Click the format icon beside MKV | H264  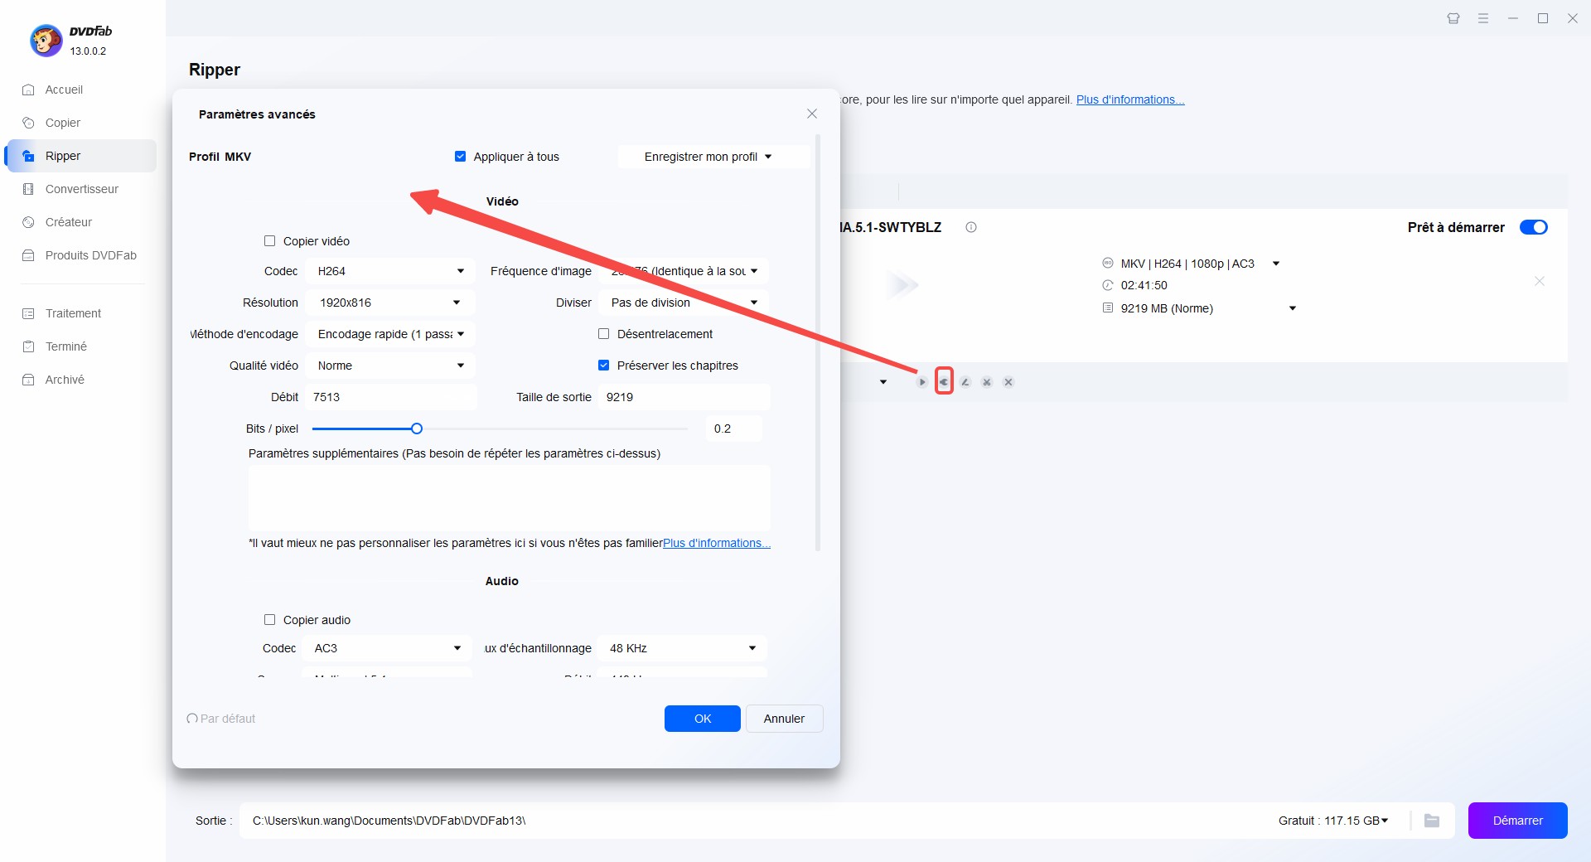(x=1108, y=264)
